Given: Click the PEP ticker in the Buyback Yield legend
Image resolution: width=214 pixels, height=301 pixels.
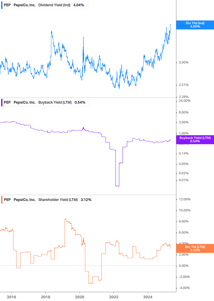Looking at the screenshot, I should (x=7, y=102).
